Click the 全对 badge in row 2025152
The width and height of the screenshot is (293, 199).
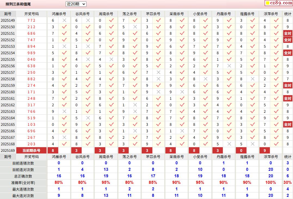pos(288,40)
